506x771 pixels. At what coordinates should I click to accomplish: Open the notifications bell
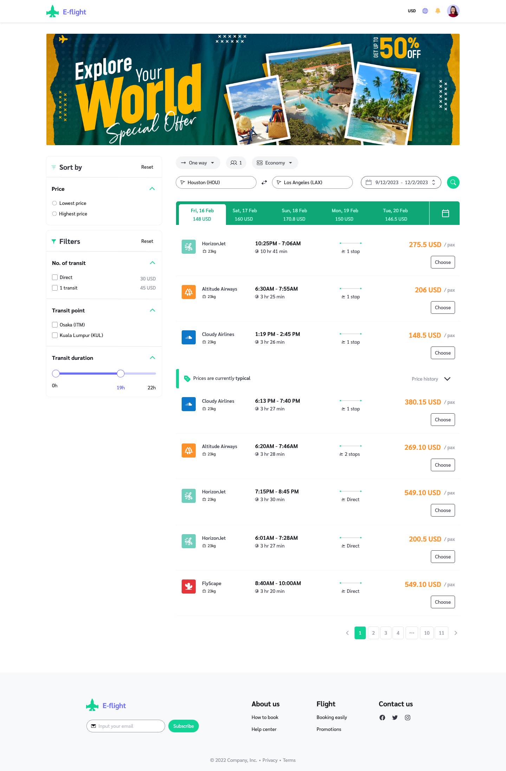[438, 11]
